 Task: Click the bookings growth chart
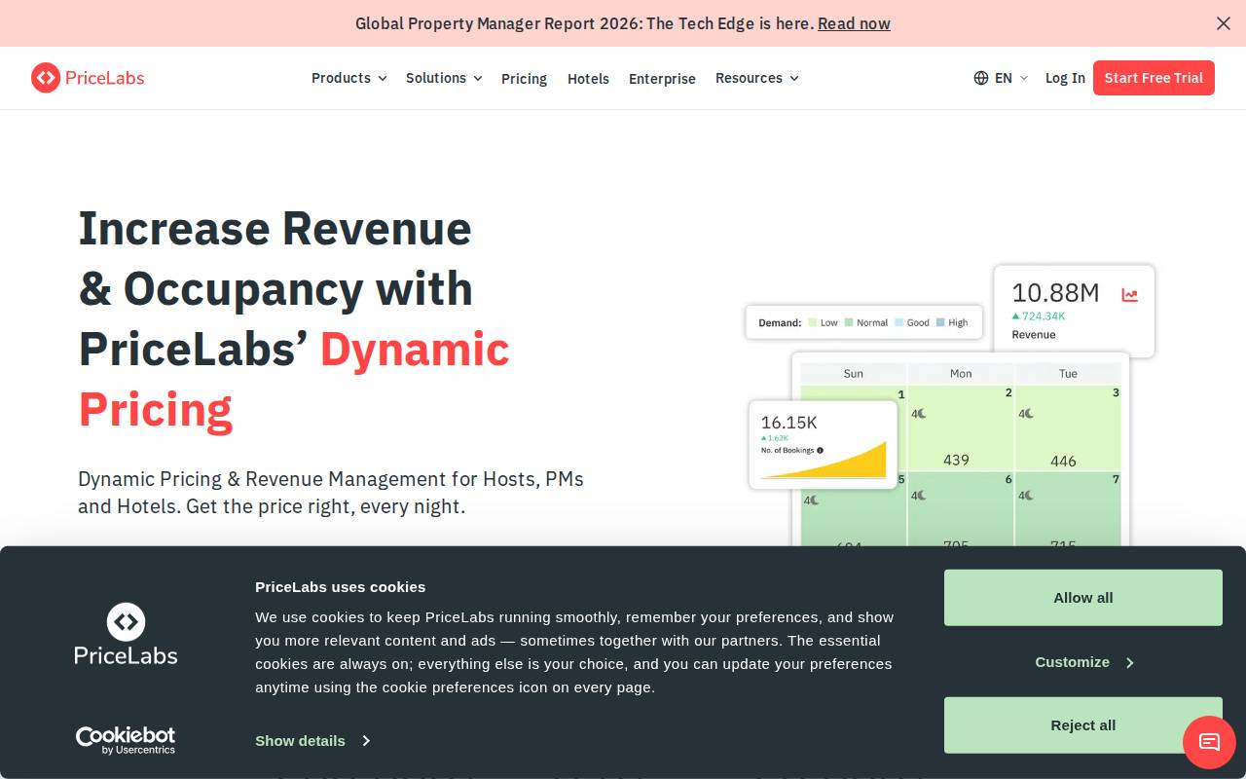pos(824,461)
